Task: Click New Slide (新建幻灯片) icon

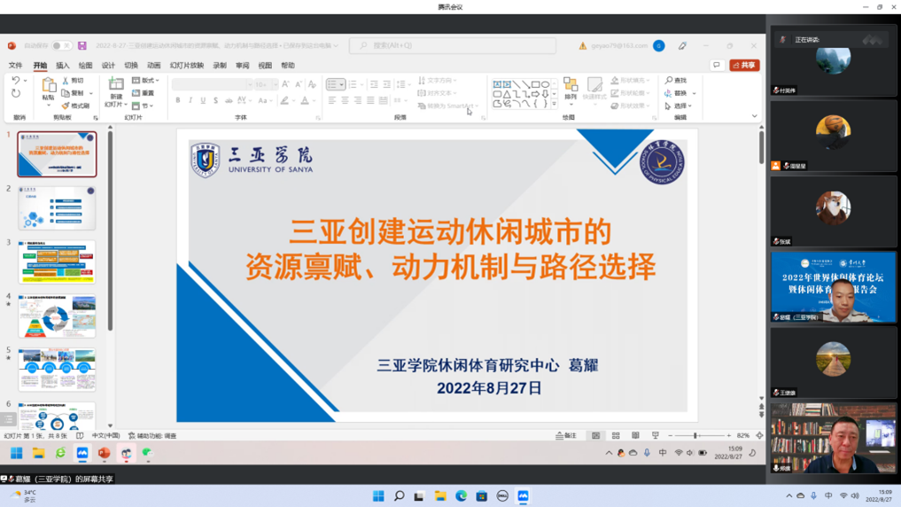Action: click(x=116, y=84)
